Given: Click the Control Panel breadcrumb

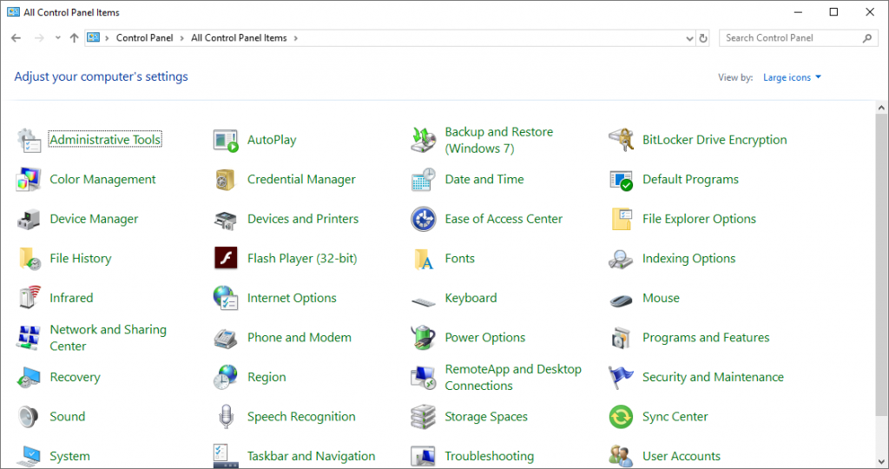Looking at the screenshot, I should coord(145,38).
